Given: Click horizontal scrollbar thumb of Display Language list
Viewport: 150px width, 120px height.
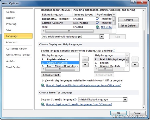Looking at the screenshot, I should (x=60, y=69).
